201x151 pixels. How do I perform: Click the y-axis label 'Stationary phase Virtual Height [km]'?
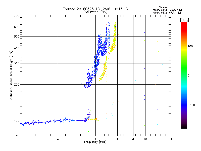tap(11, 75)
